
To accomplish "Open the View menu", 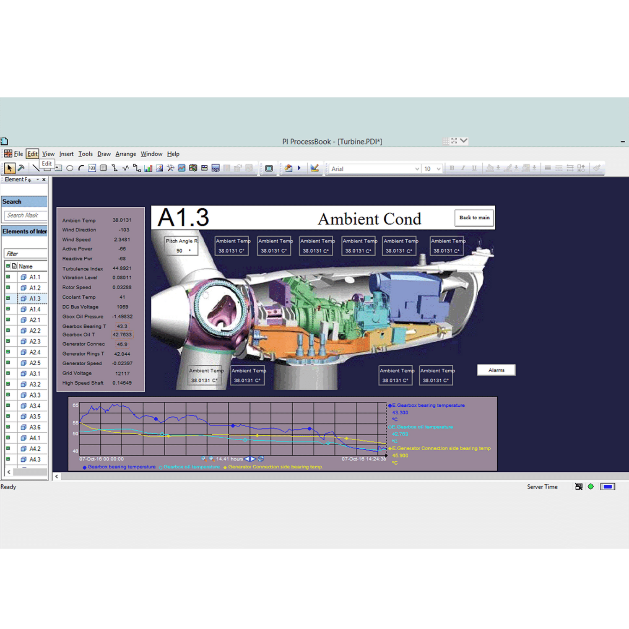I will [x=48, y=154].
